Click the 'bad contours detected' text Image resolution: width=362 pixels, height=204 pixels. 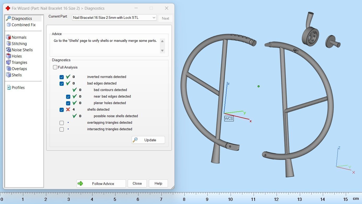coord(110,90)
